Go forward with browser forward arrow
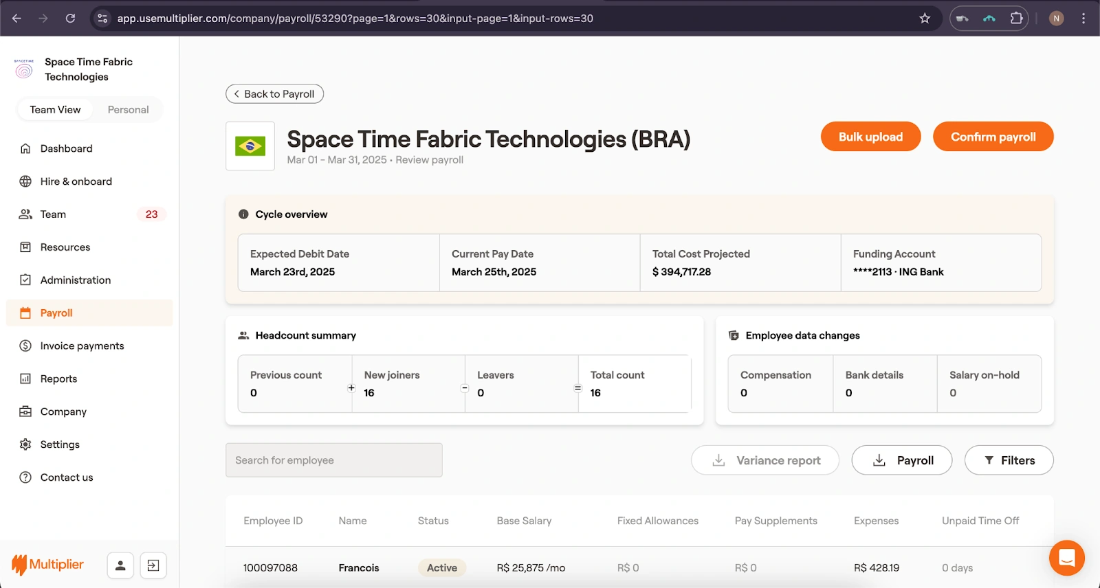1100x588 pixels. click(43, 19)
